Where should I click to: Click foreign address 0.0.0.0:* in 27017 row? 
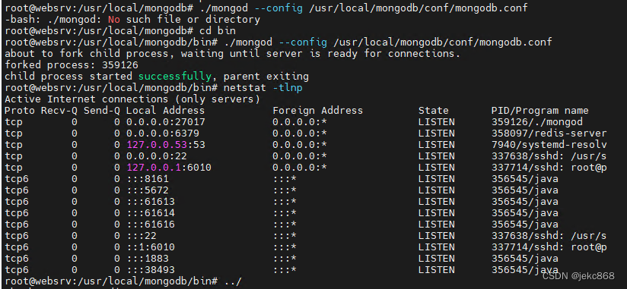click(300, 122)
